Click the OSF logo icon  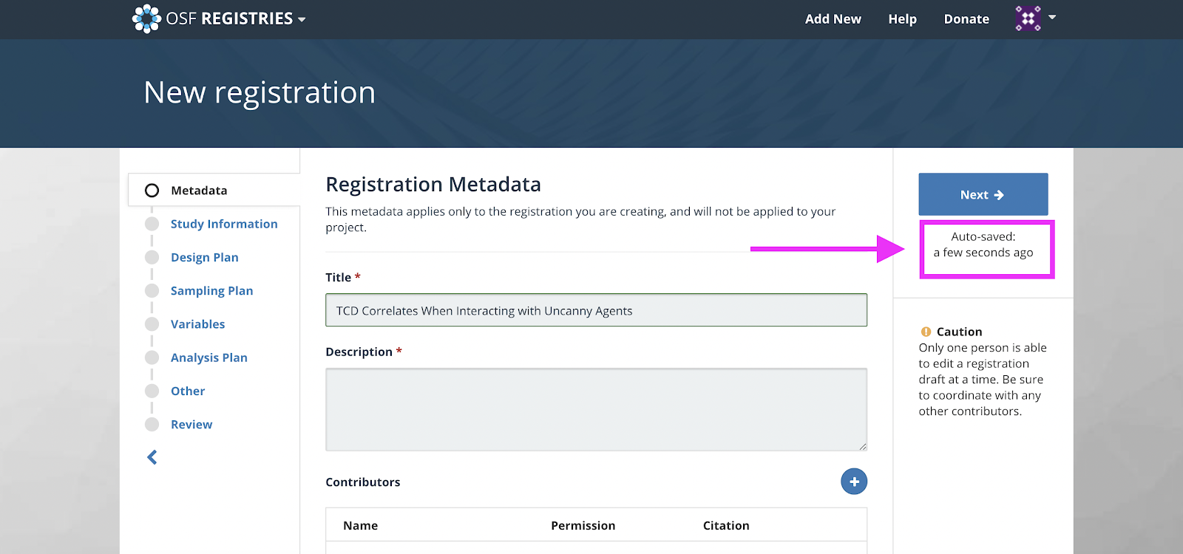pos(146,18)
